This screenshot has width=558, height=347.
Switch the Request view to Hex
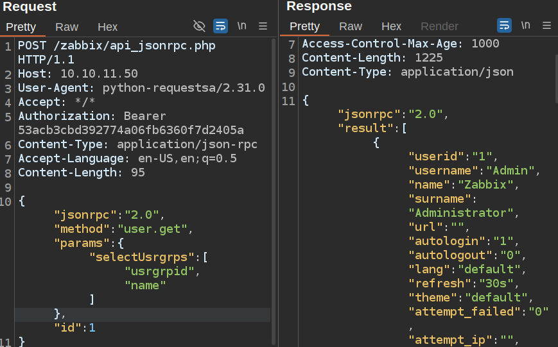point(107,27)
